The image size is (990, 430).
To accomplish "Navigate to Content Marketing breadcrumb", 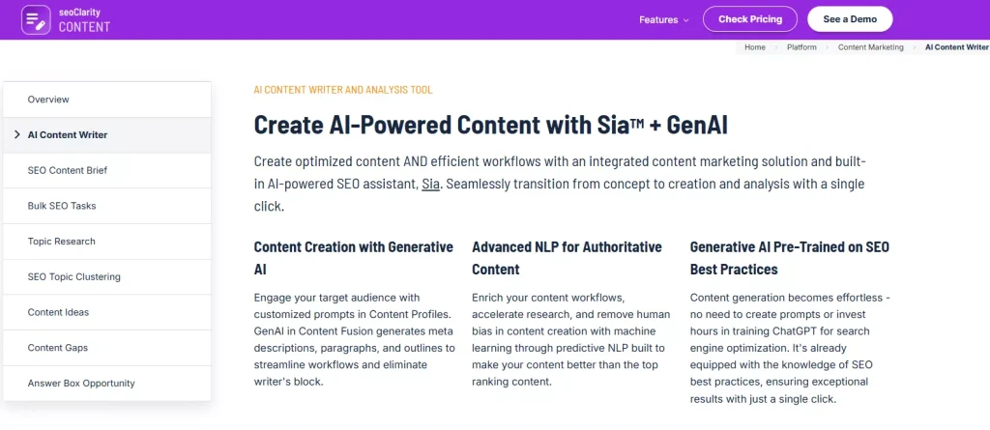I will tap(870, 47).
